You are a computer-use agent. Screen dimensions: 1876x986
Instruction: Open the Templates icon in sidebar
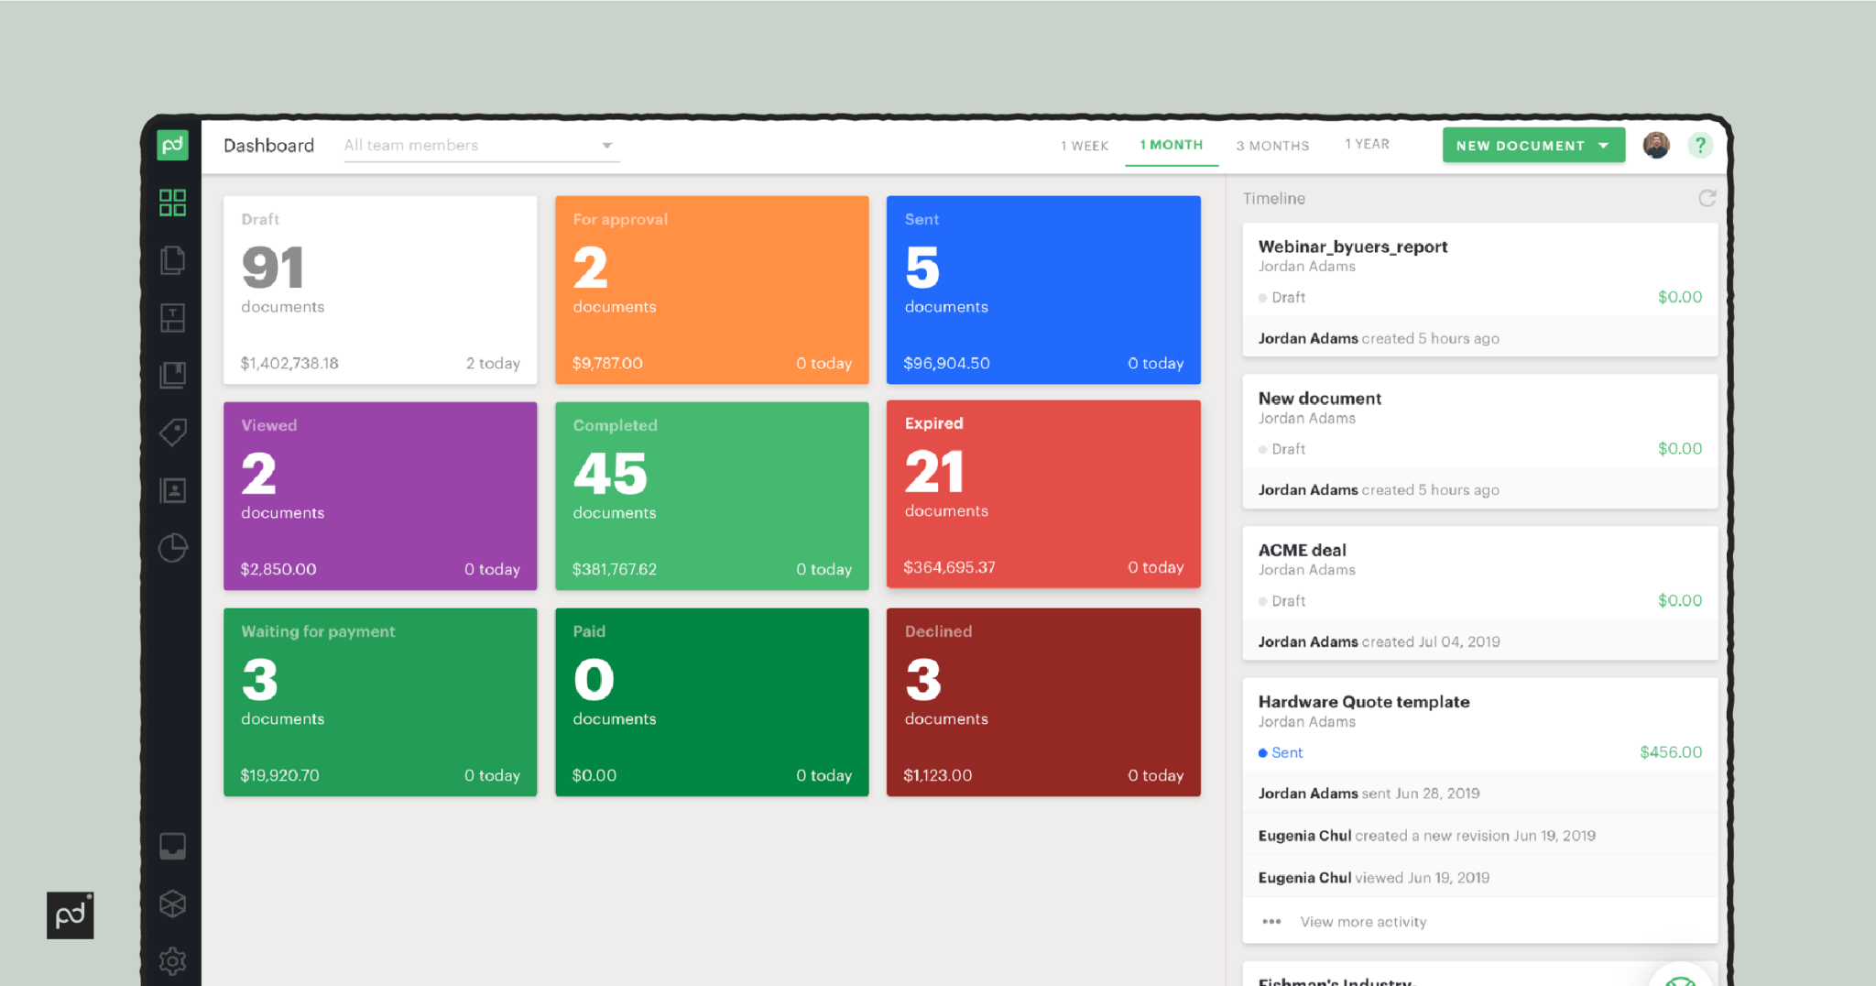172,318
